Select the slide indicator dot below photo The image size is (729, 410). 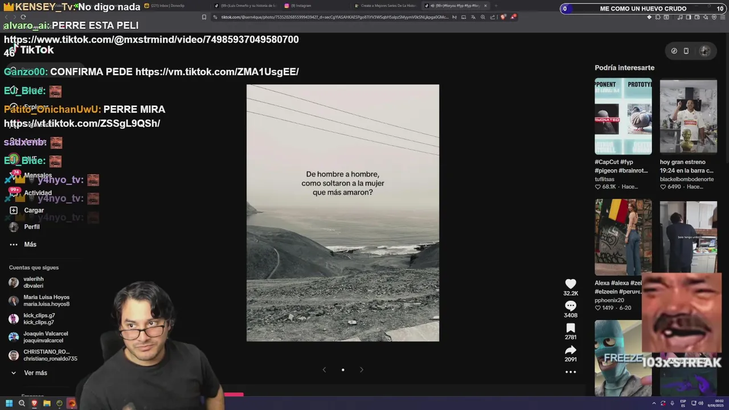click(x=343, y=370)
